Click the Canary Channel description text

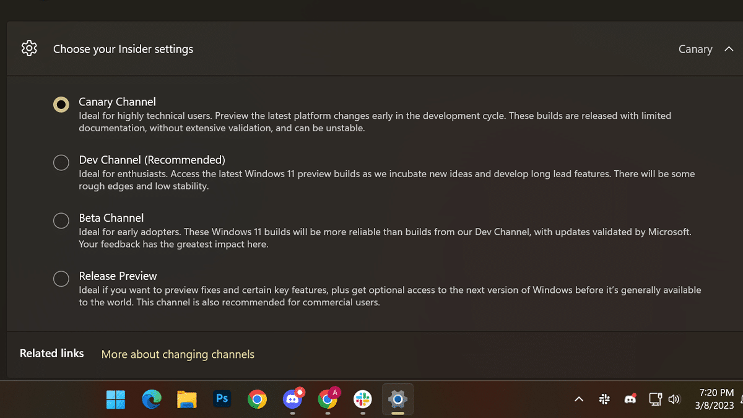coord(375,122)
